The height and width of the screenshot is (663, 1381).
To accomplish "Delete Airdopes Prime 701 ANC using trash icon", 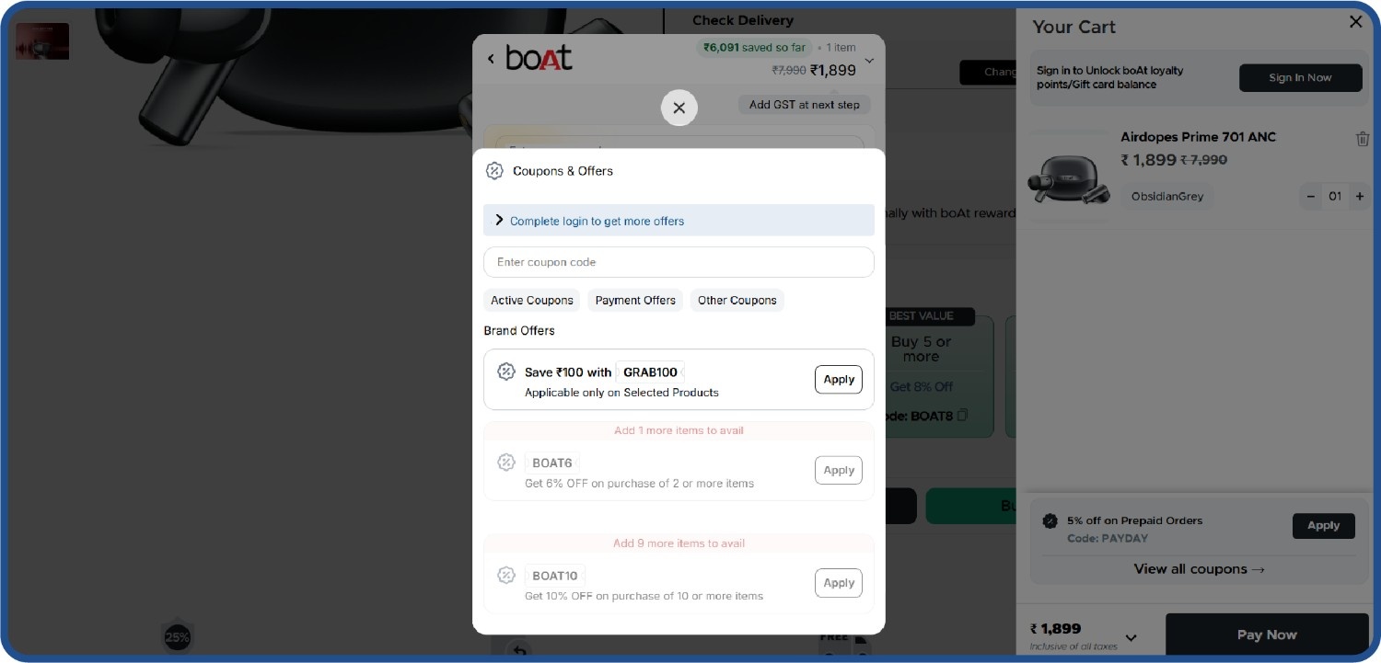I will (1363, 138).
